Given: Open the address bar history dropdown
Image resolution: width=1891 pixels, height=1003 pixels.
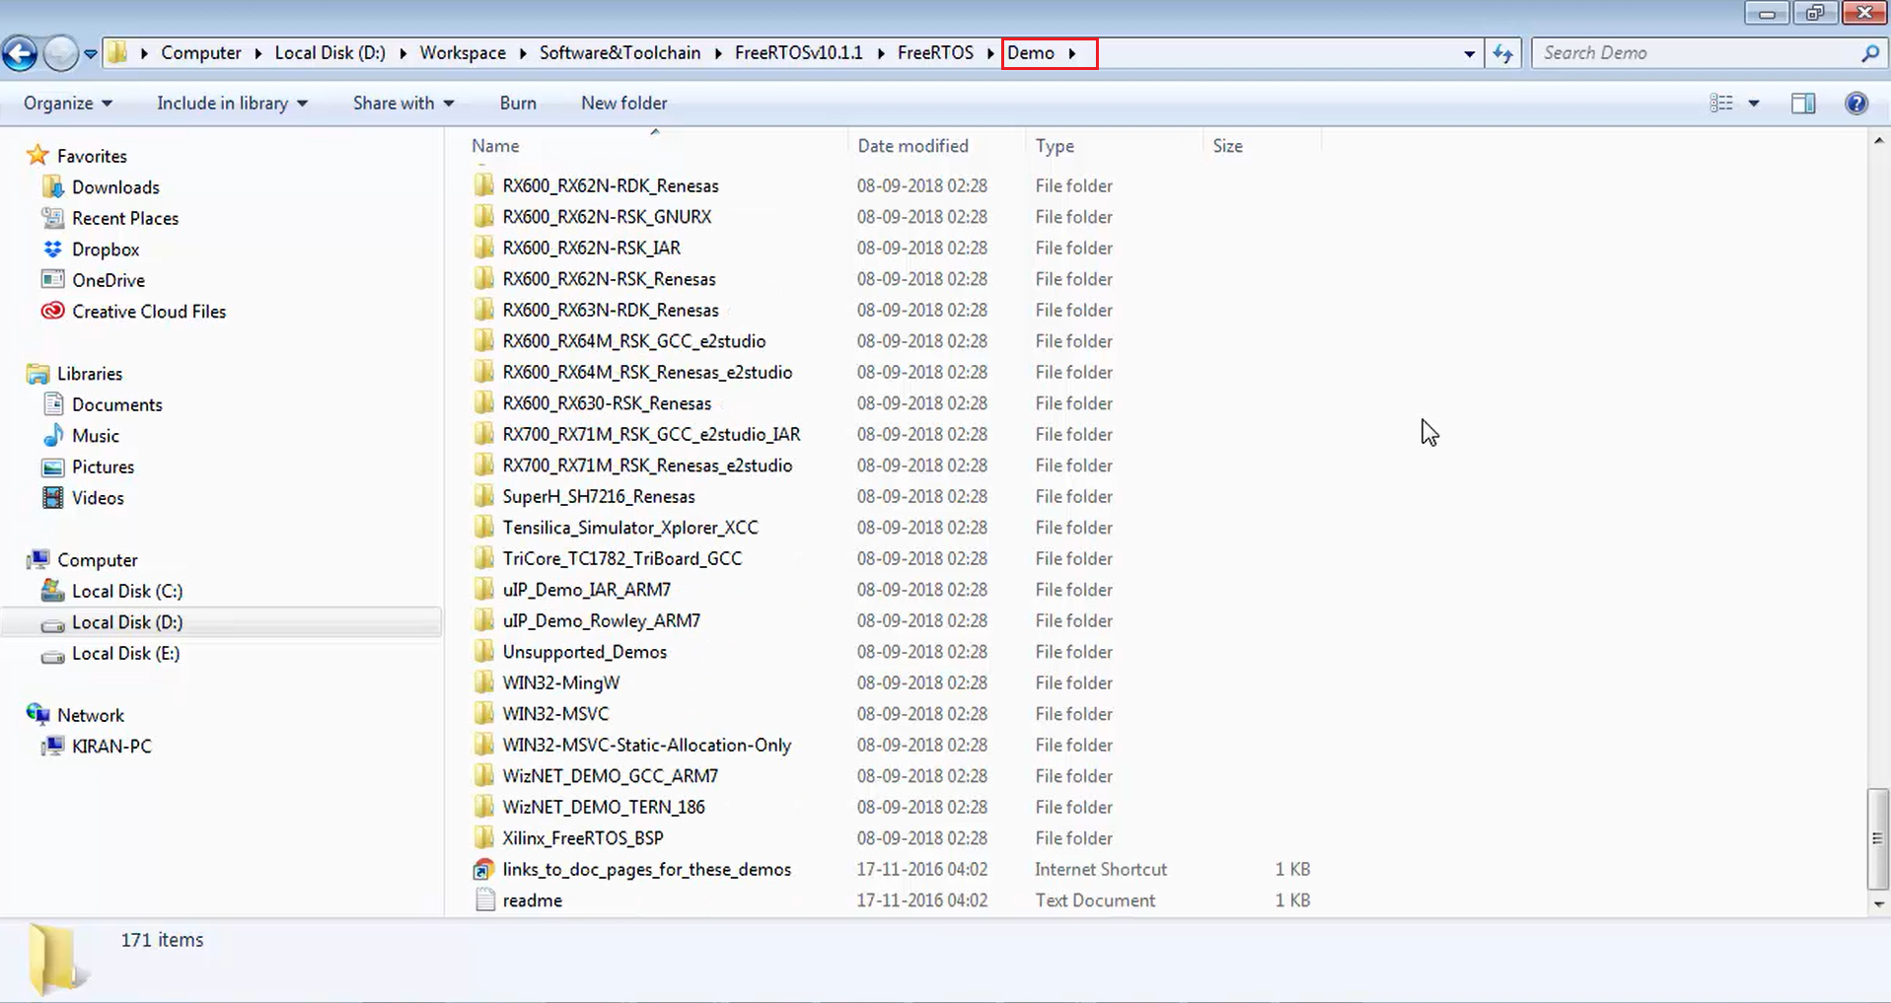Looking at the screenshot, I should tap(1469, 53).
